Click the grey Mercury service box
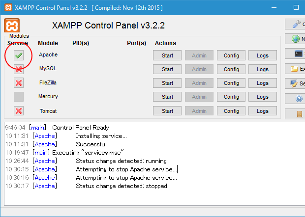 [x=19, y=97]
